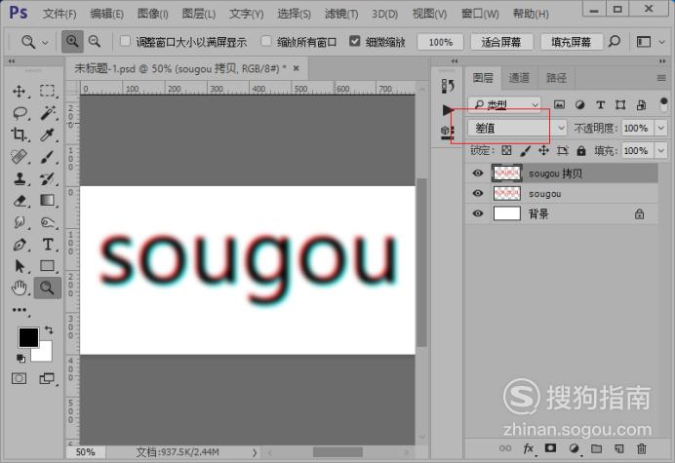Expand the opacity 100% dropdown arrow
The height and width of the screenshot is (463, 675).
660,128
